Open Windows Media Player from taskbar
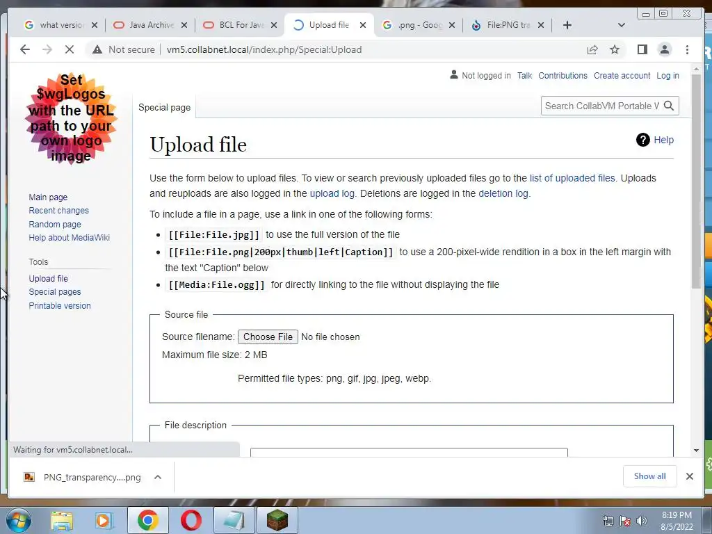Screen dimensions: 712x534 (x=104, y=521)
